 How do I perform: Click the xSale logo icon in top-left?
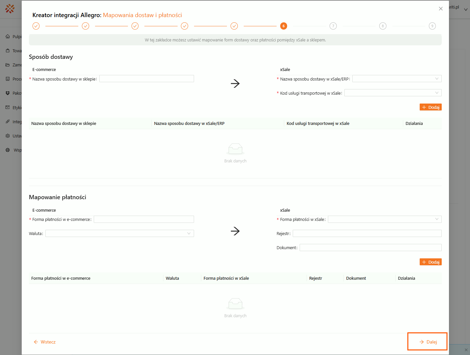pos(10,9)
